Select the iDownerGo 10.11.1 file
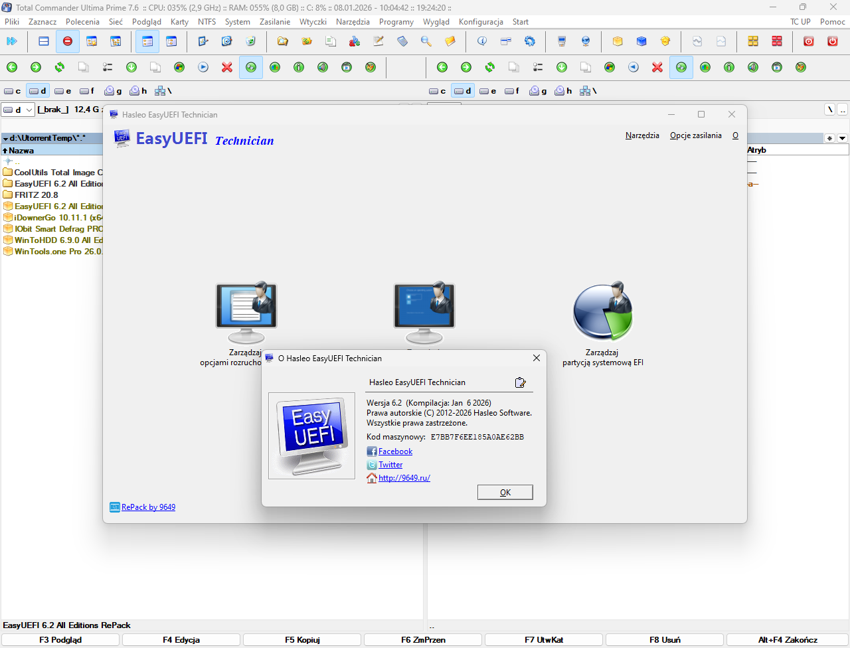Screen dimensions: 850x648 pos(53,218)
